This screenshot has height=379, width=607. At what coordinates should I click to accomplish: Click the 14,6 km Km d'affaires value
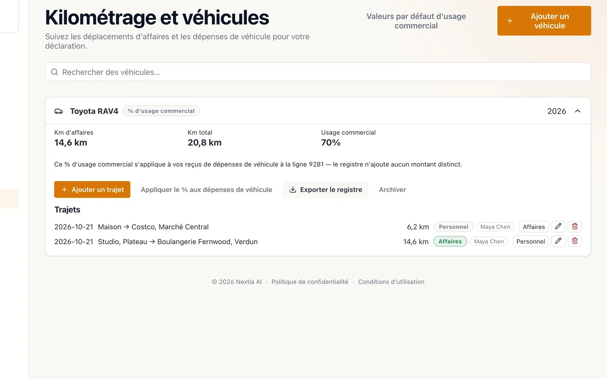pos(71,143)
